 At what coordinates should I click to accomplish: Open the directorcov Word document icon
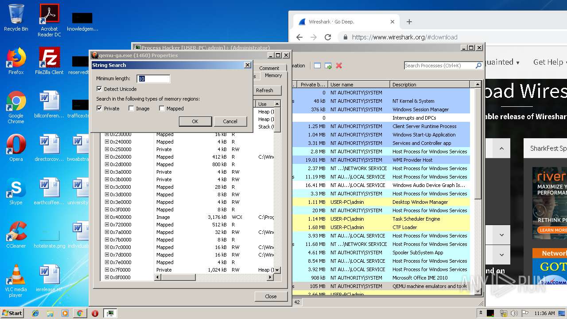point(49,148)
